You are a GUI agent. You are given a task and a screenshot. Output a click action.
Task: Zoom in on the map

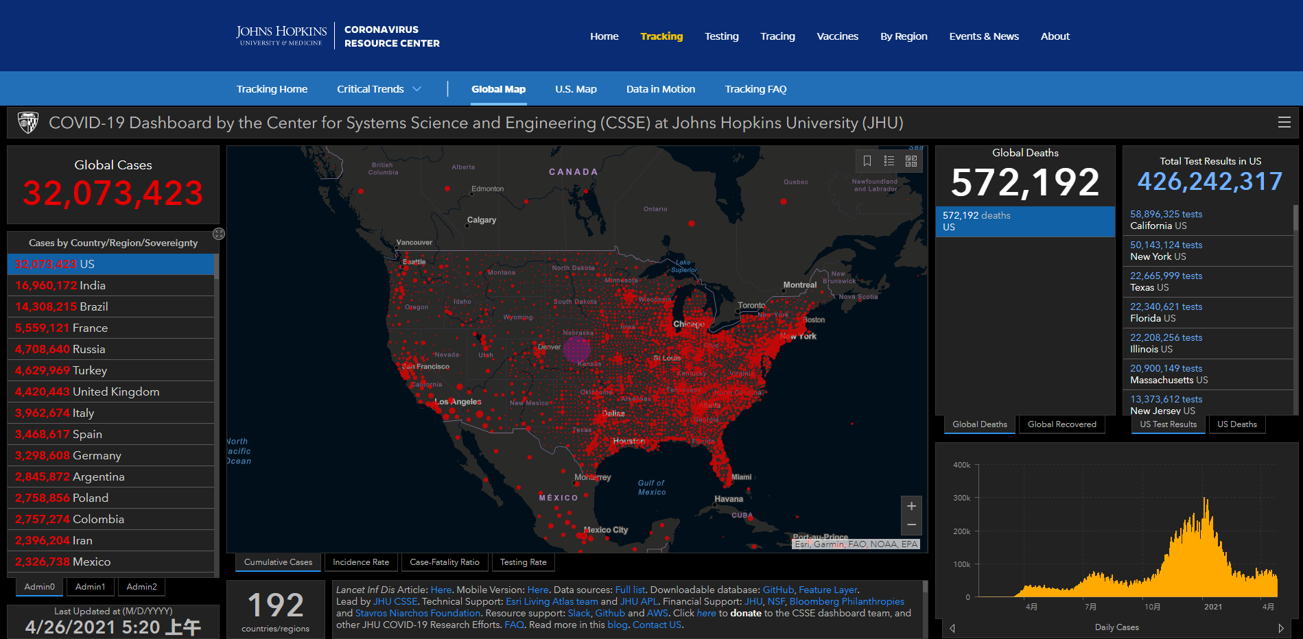(x=911, y=506)
